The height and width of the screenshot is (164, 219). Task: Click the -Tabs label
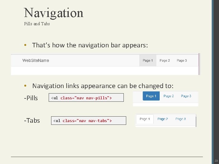[x=32, y=121]
